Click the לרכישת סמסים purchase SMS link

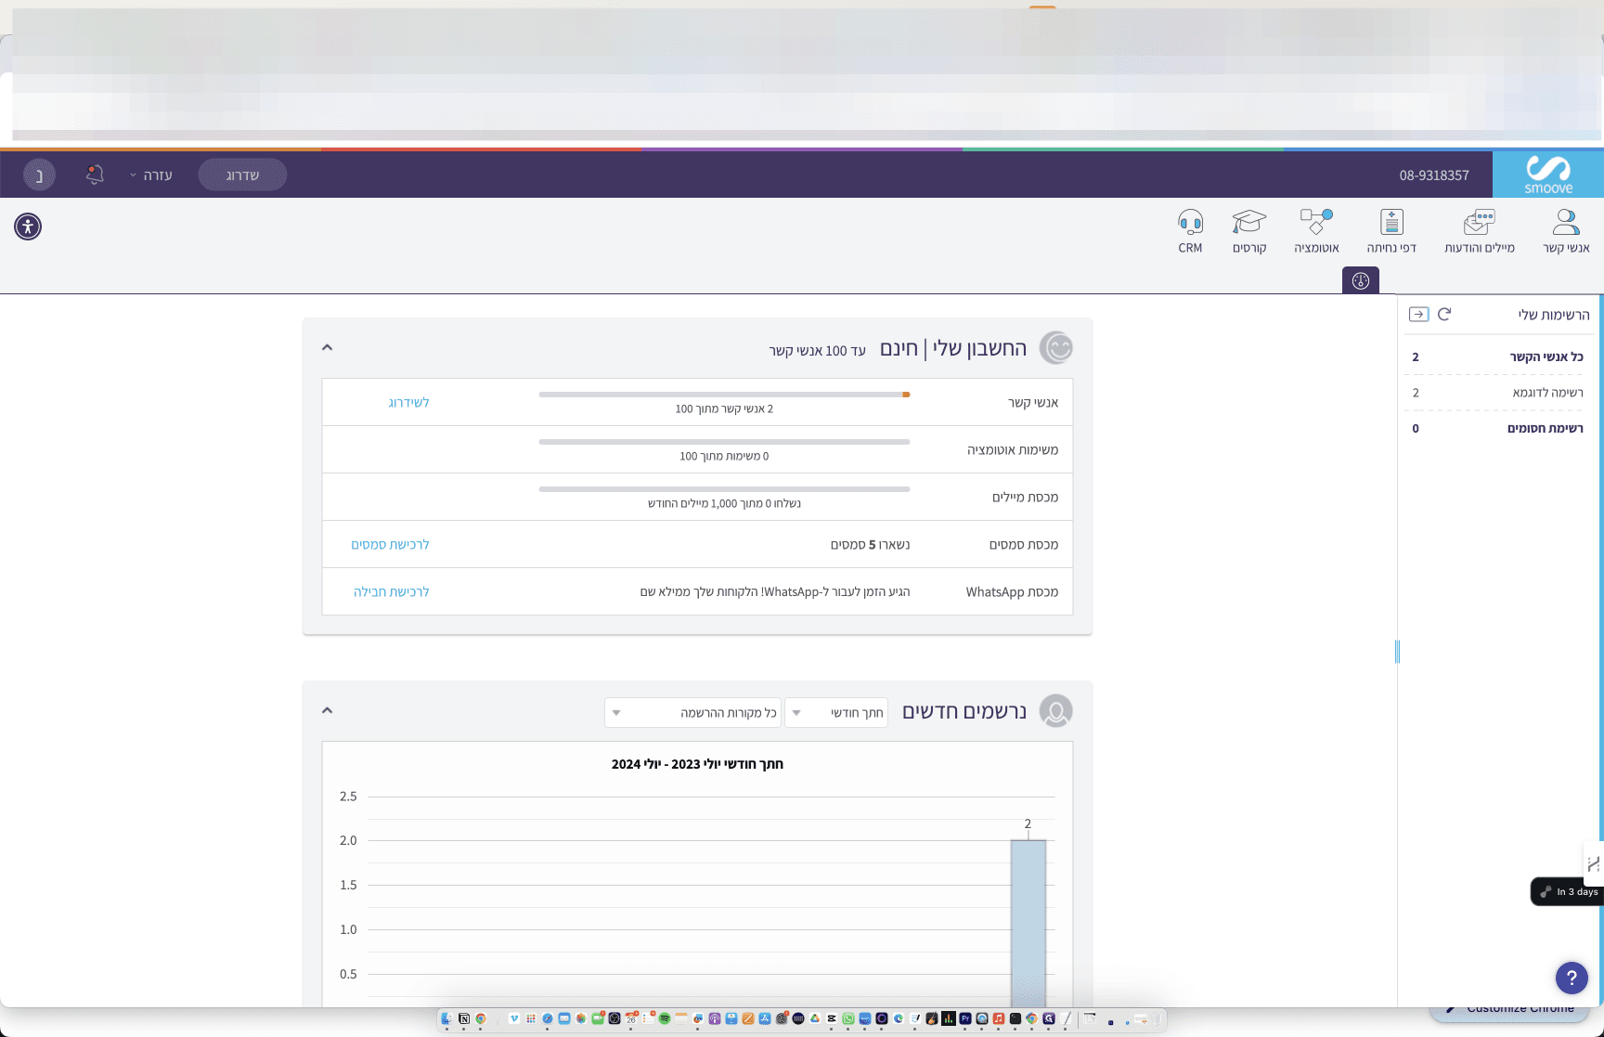(390, 544)
